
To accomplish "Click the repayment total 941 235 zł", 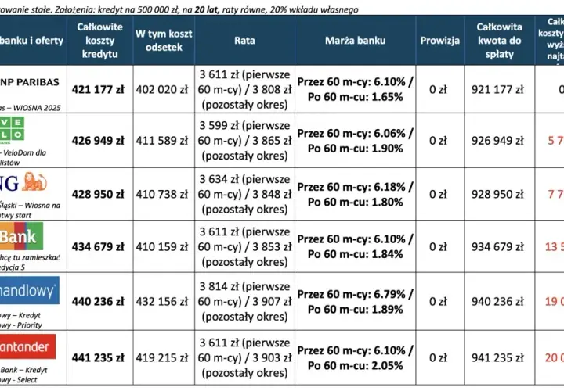I will (497, 357).
